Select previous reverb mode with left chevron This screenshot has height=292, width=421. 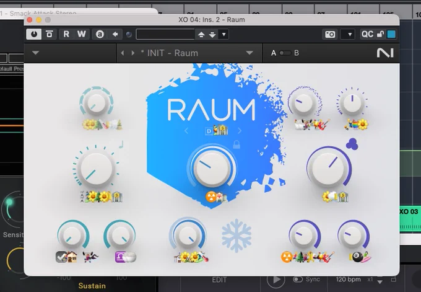[186, 131]
